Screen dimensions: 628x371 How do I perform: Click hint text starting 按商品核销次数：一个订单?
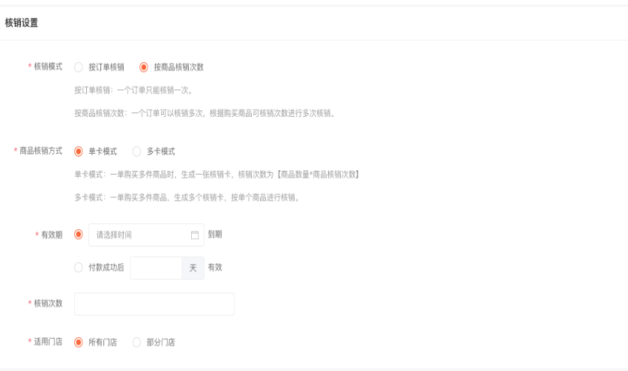205,113
